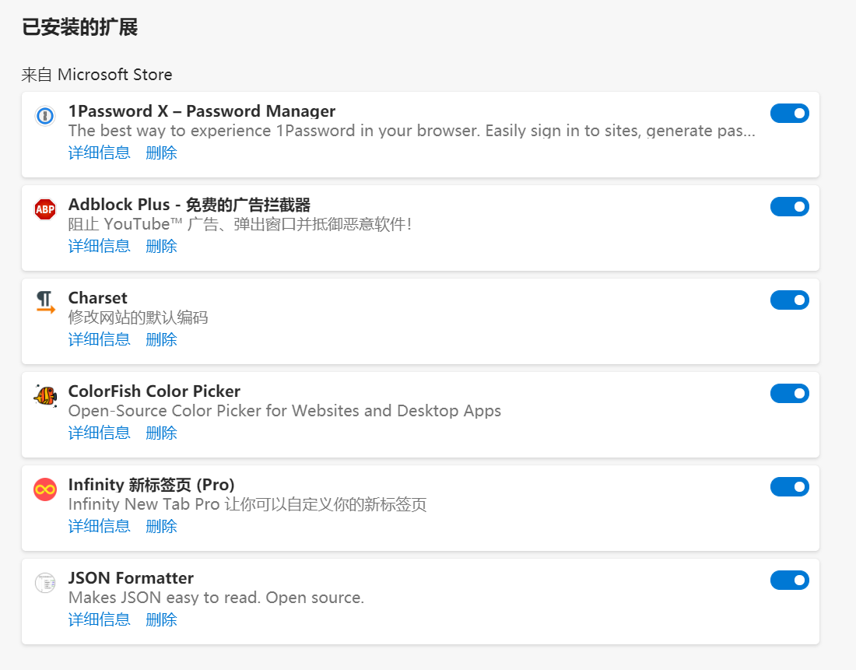856x670 pixels.
Task: Click 删除 under Charset
Action: (x=162, y=339)
